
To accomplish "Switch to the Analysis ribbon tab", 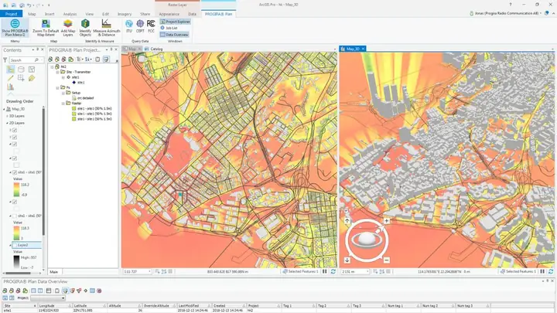I will coord(70,14).
